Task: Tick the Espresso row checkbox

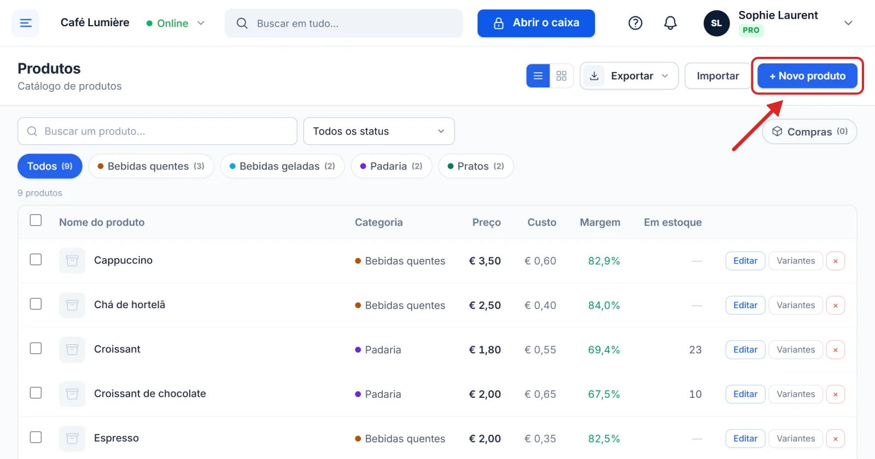Action: tap(36, 437)
